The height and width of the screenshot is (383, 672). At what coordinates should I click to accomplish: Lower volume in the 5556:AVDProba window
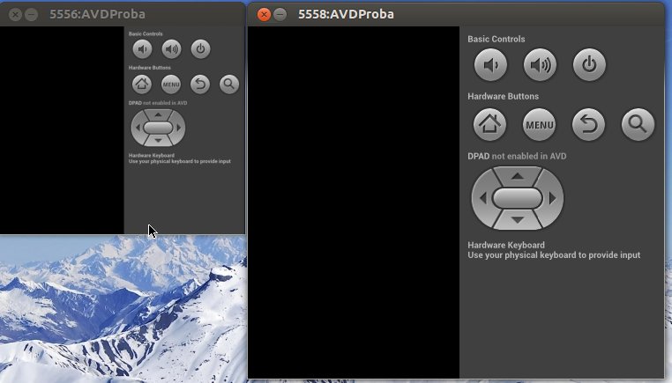[x=142, y=49]
